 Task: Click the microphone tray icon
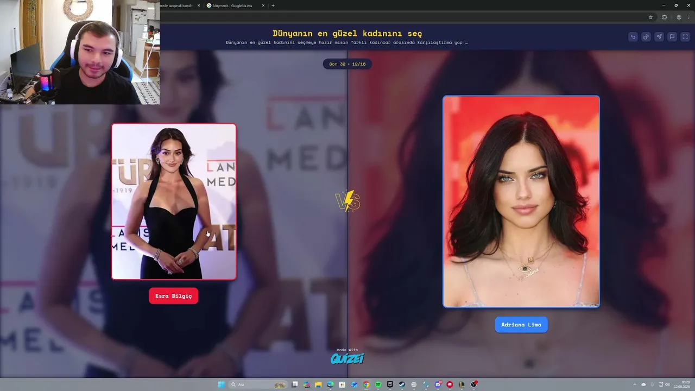click(x=652, y=384)
